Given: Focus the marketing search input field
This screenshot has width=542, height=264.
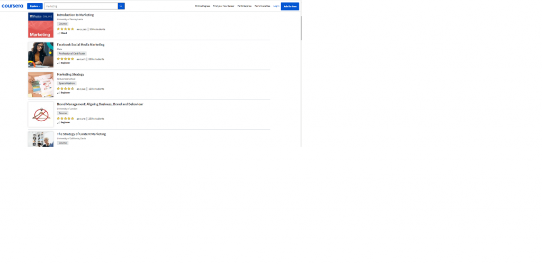Looking at the screenshot, I should point(81,6).
